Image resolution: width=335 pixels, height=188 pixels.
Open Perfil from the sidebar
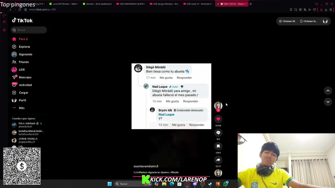click(19, 100)
